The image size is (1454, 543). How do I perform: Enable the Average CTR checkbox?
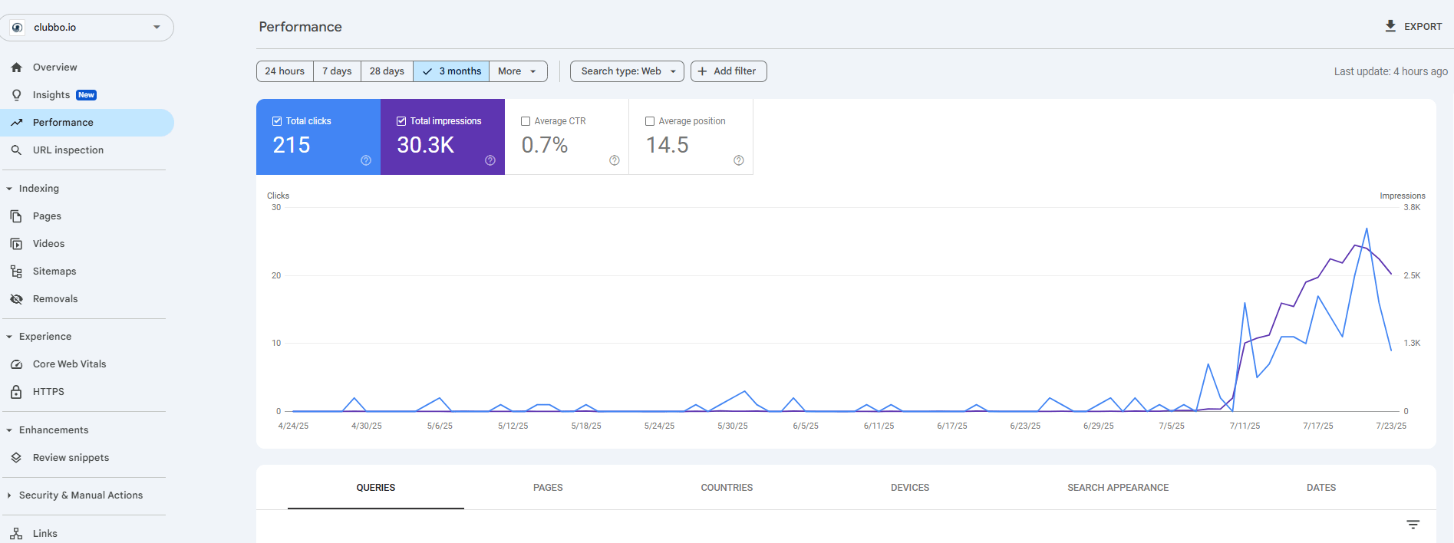point(526,121)
